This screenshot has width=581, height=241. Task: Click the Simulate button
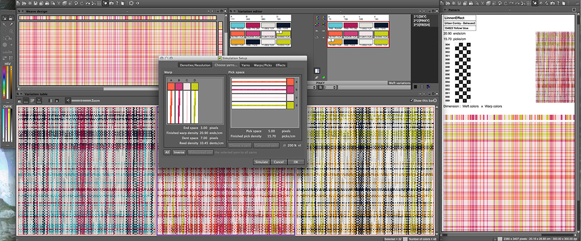pyautogui.click(x=261, y=162)
